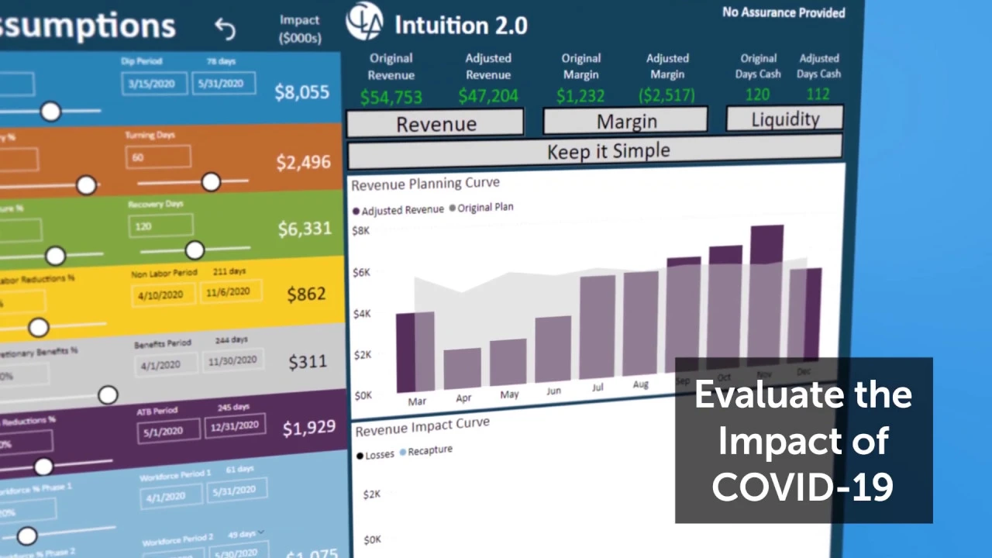Click the Workforce % Phase 1 slider handle
992x558 pixels.
[x=27, y=536]
